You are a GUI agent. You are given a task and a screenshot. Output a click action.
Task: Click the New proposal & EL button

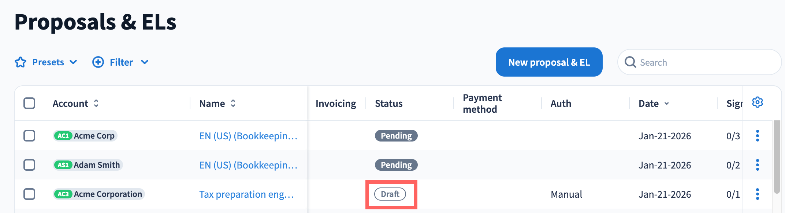click(549, 62)
